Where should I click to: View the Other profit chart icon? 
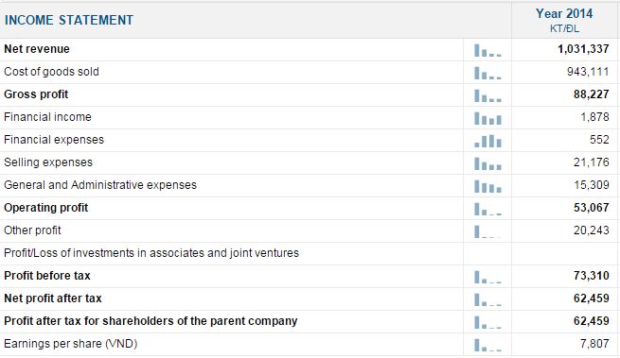(487, 231)
